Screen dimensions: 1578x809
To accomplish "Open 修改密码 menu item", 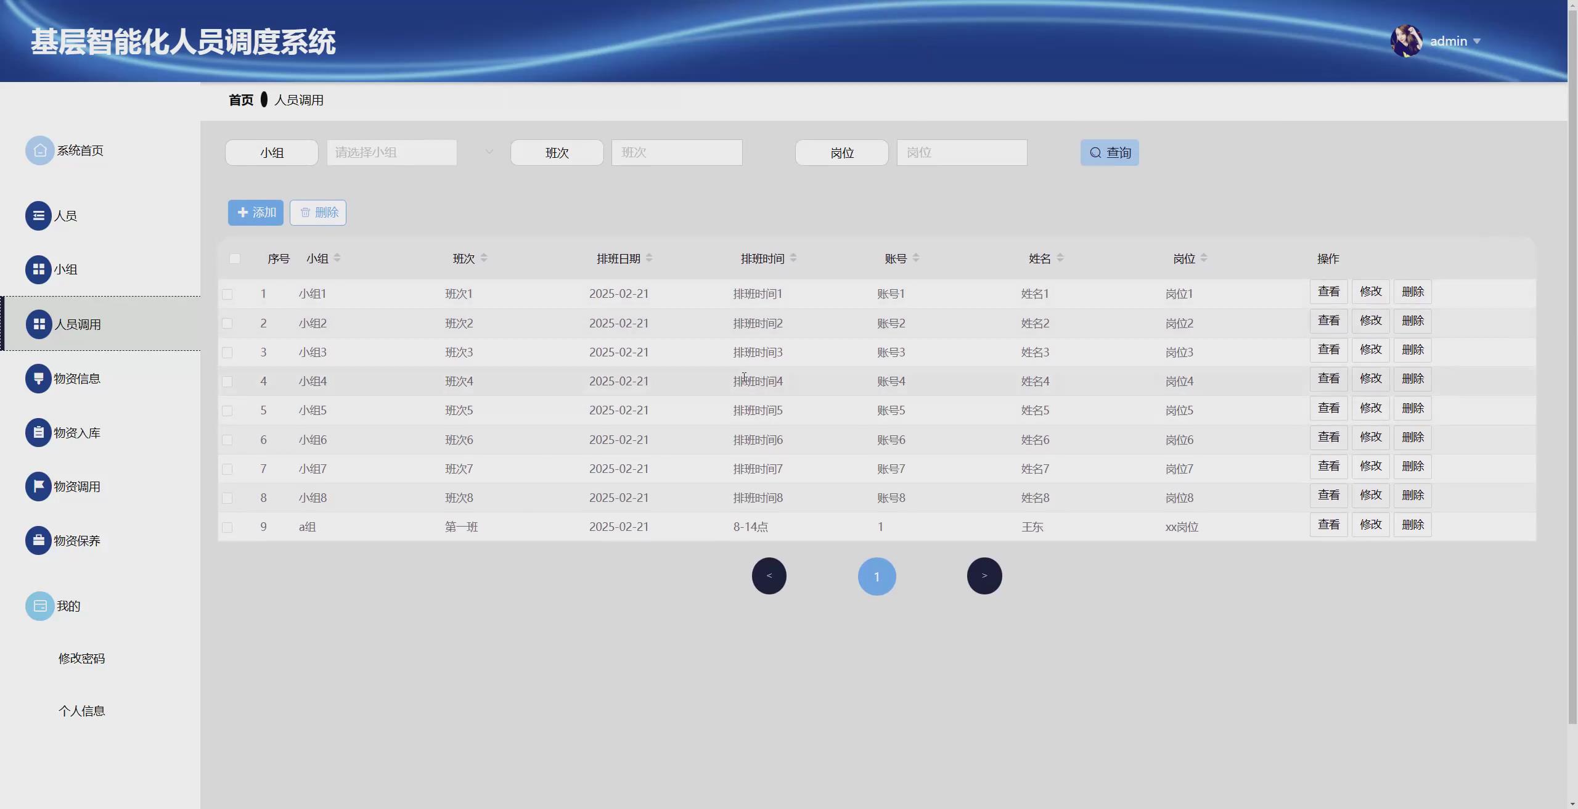I will pos(81,659).
